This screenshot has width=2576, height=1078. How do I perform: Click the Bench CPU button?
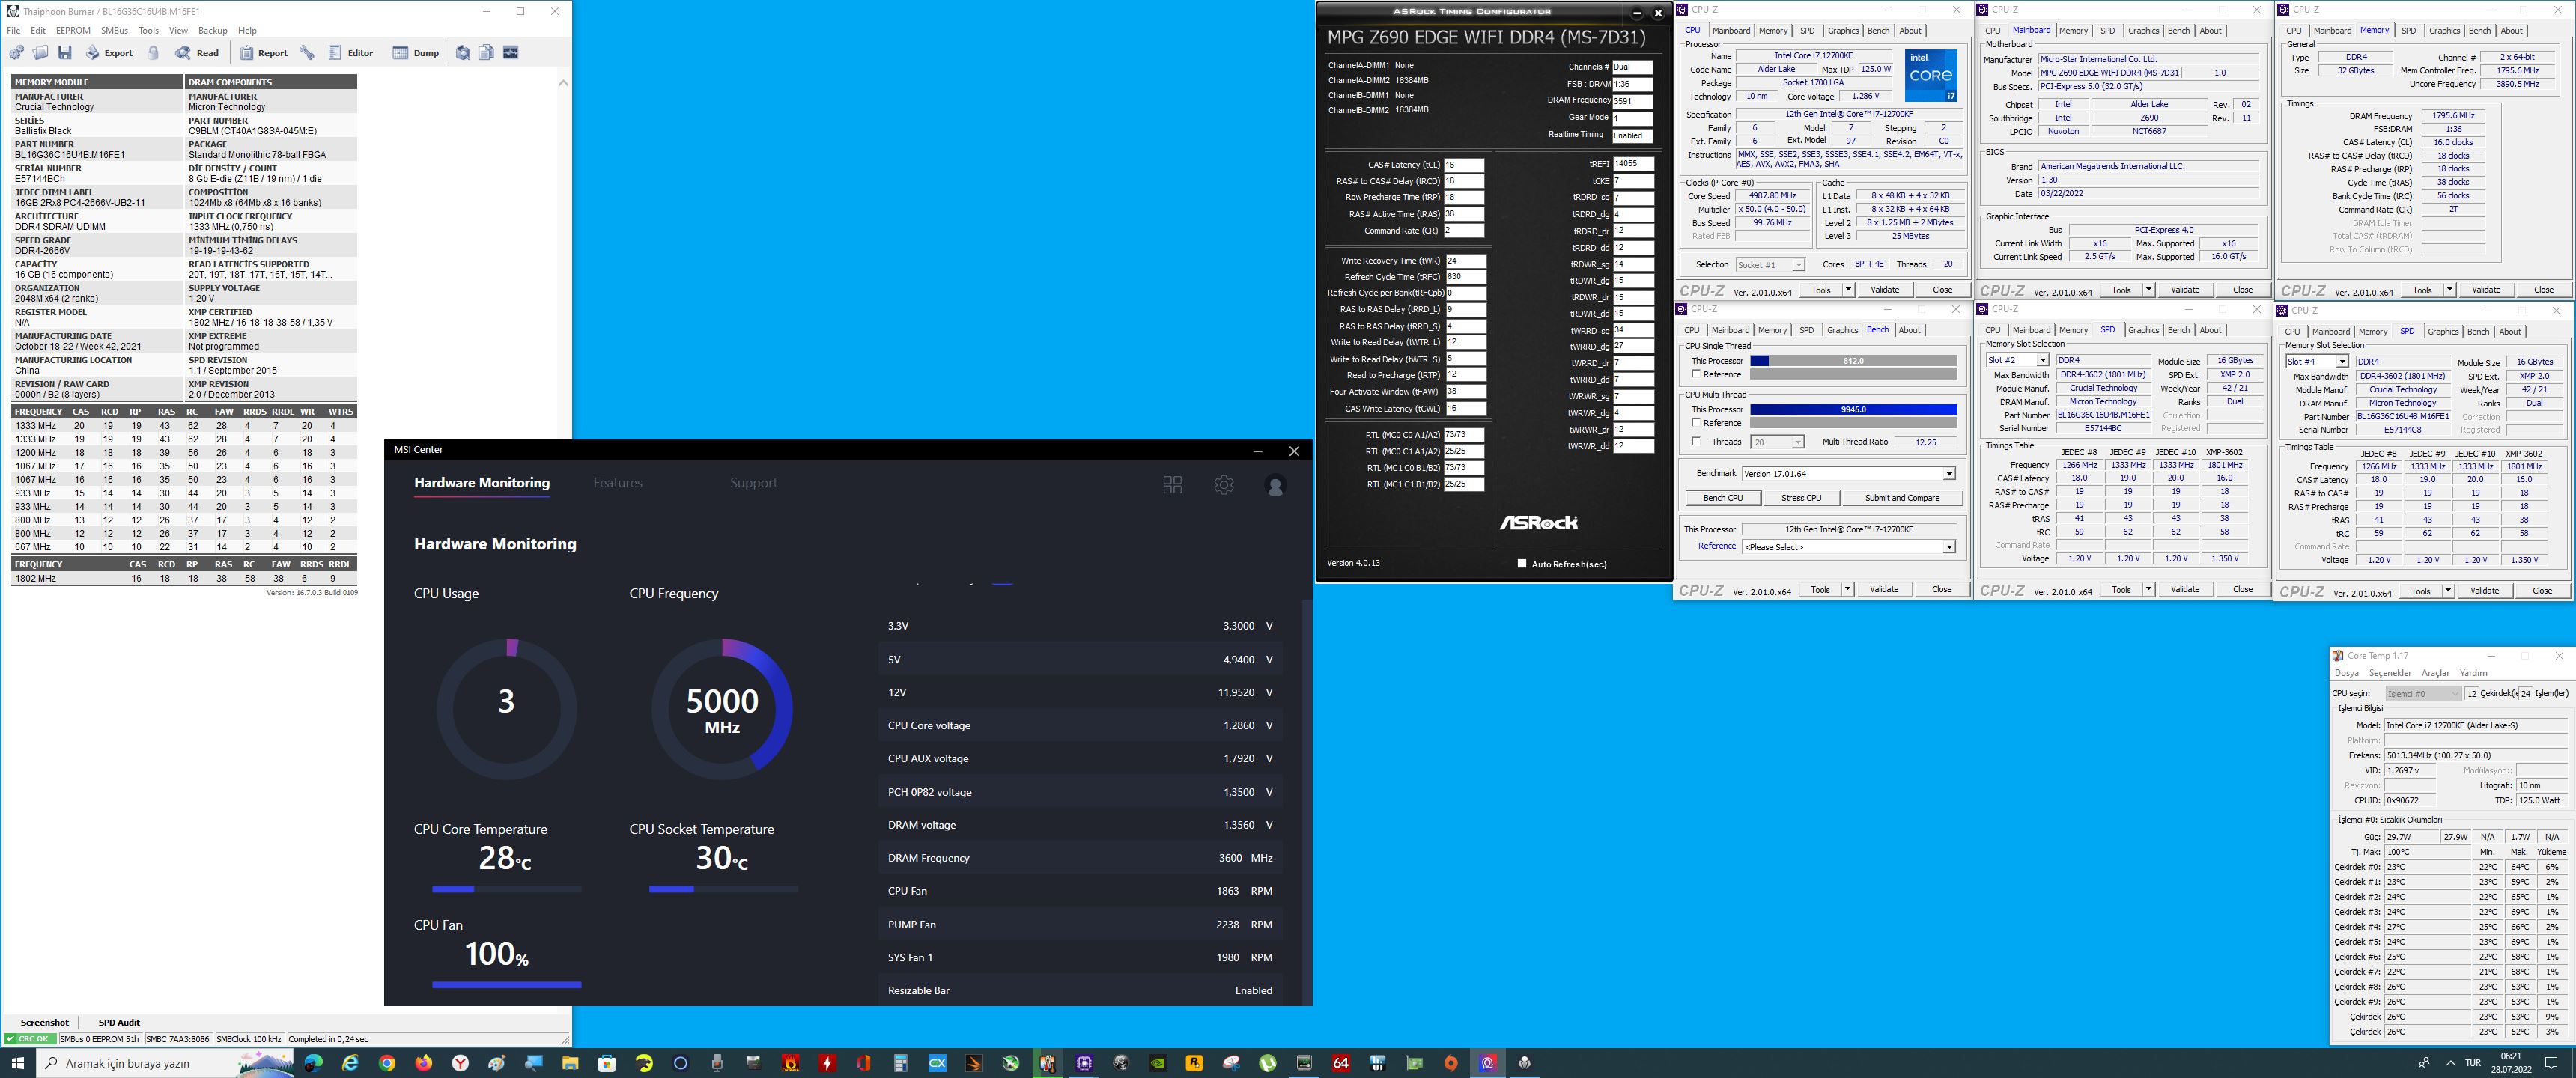[x=1722, y=497]
